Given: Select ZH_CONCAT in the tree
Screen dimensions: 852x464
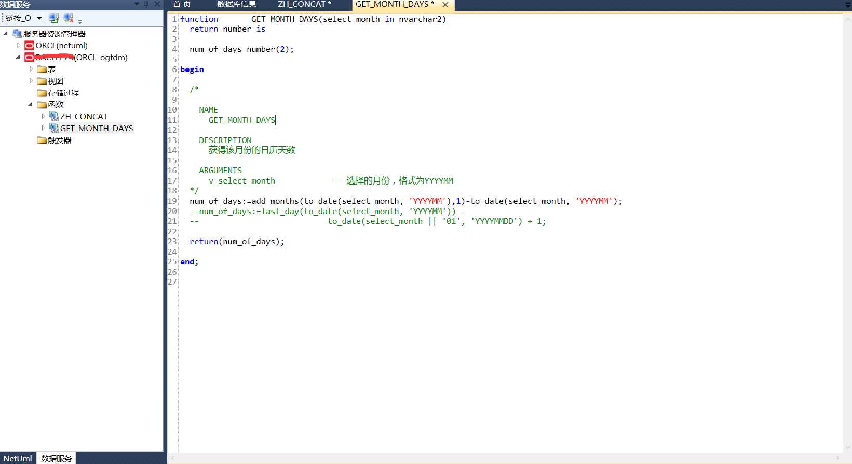Looking at the screenshot, I should click(84, 116).
